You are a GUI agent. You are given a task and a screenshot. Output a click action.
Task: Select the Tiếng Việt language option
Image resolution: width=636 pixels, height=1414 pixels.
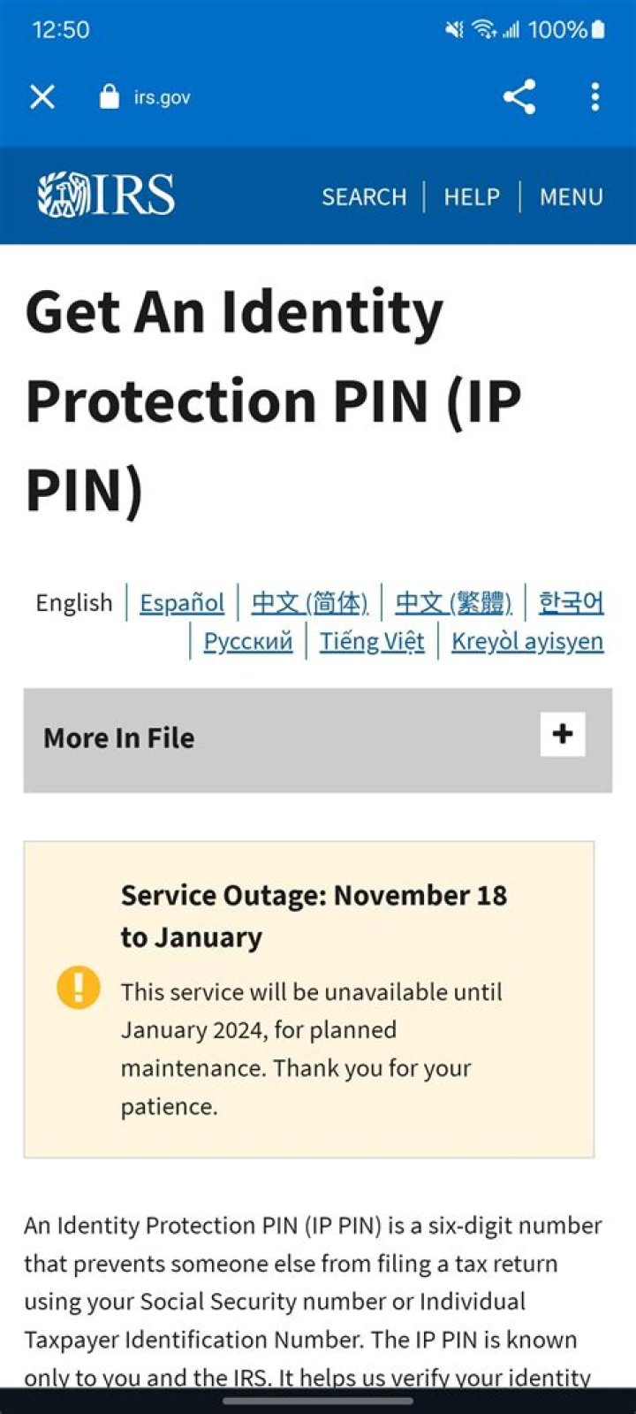(x=371, y=640)
